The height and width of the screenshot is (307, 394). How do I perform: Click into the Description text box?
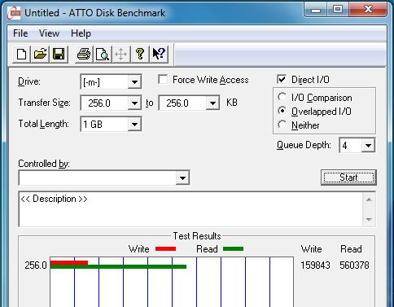190,209
